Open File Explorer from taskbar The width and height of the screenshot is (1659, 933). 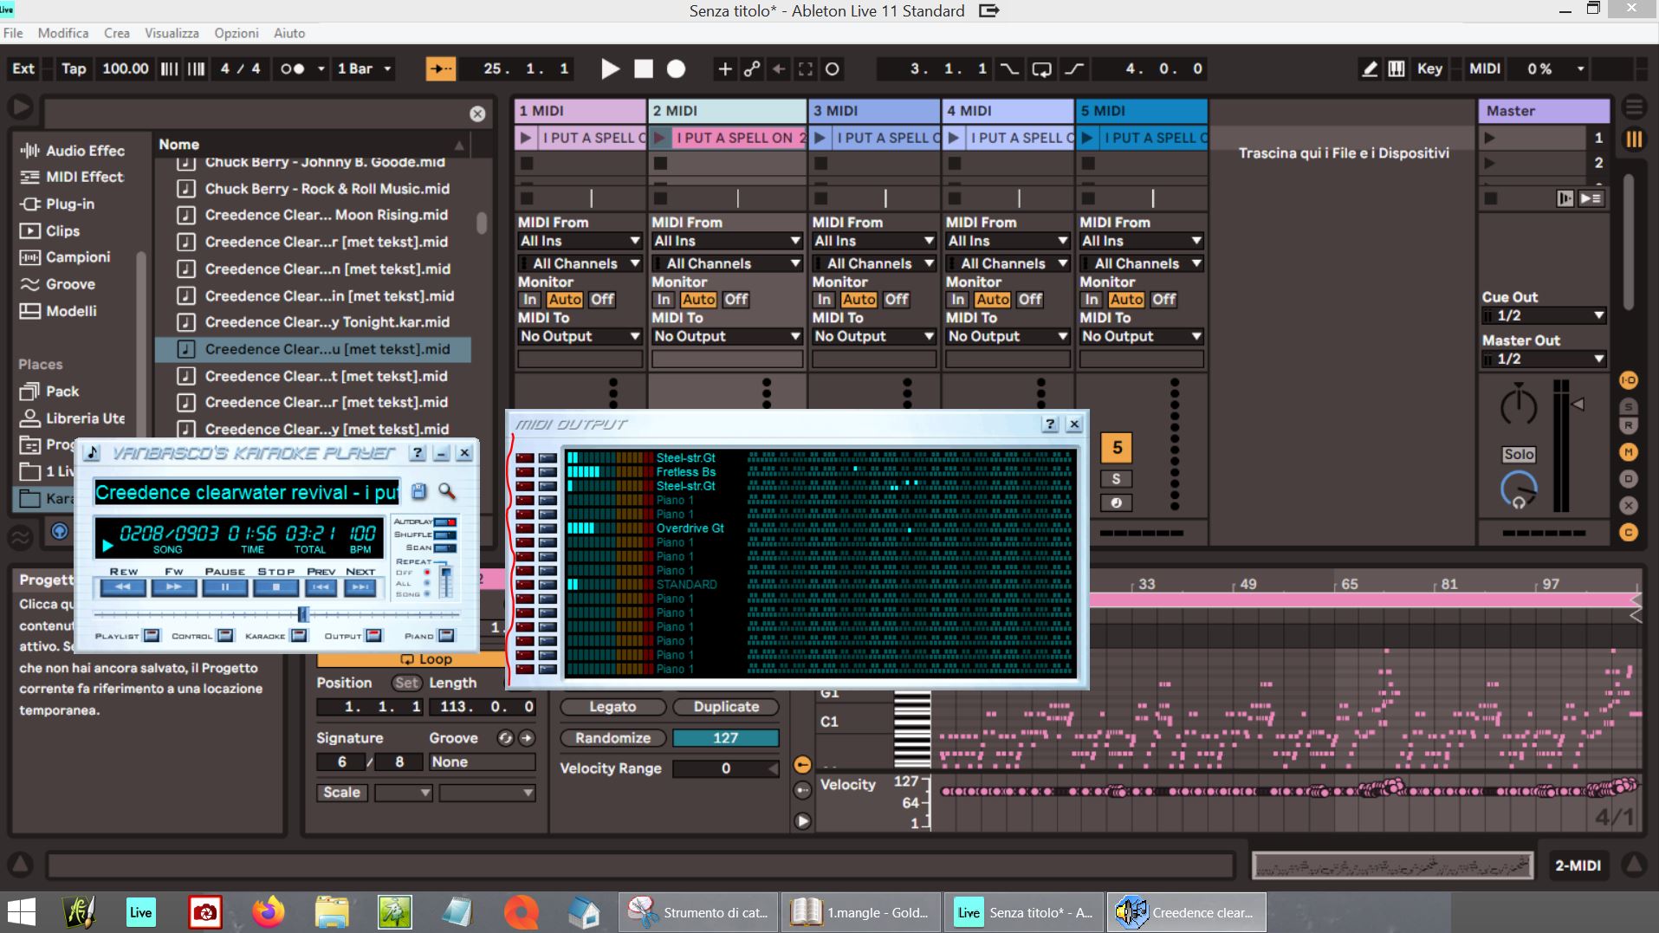tap(332, 912)
